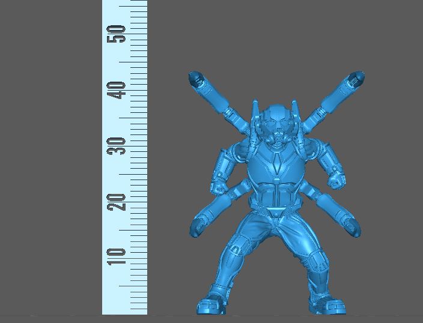Select the chest armor of the model
Screen dimensions: 423x323
point(275,164)
